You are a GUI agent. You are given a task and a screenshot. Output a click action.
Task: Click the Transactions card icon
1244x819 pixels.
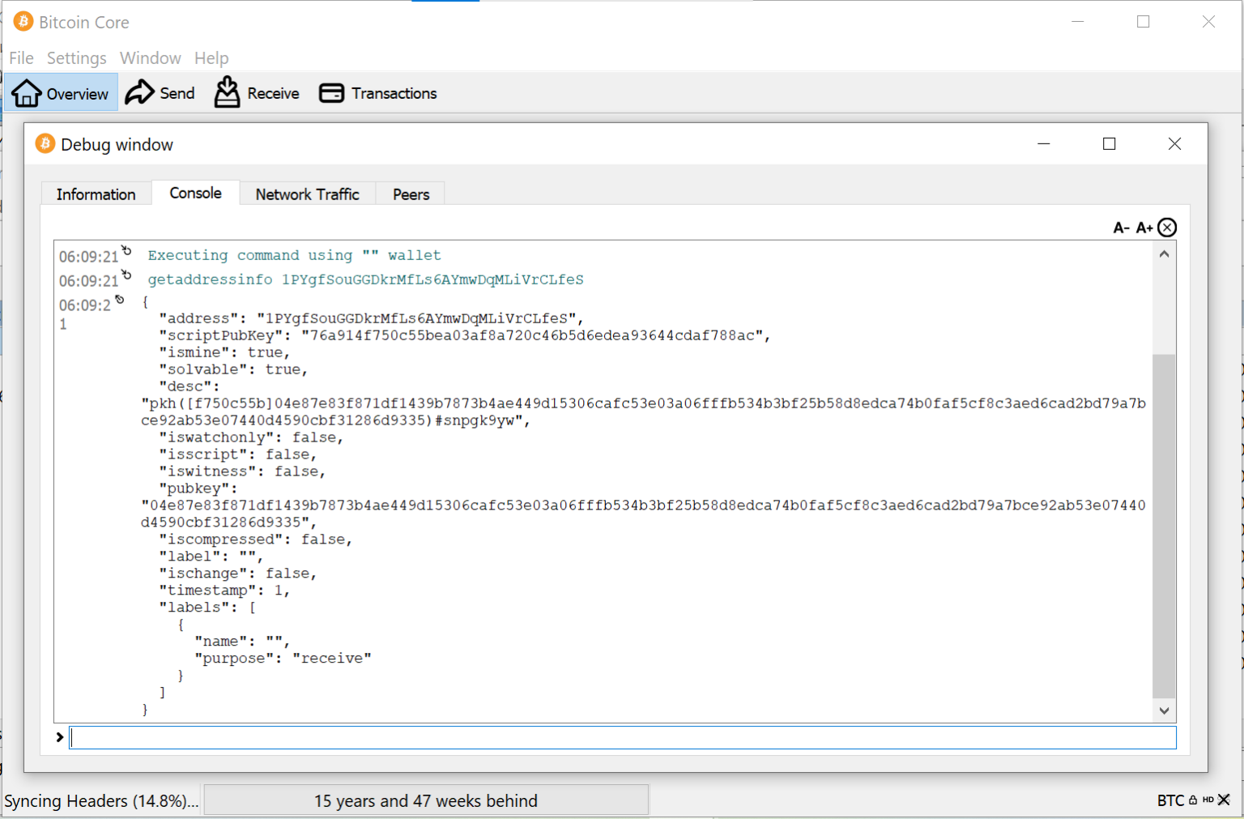[332, 93]
